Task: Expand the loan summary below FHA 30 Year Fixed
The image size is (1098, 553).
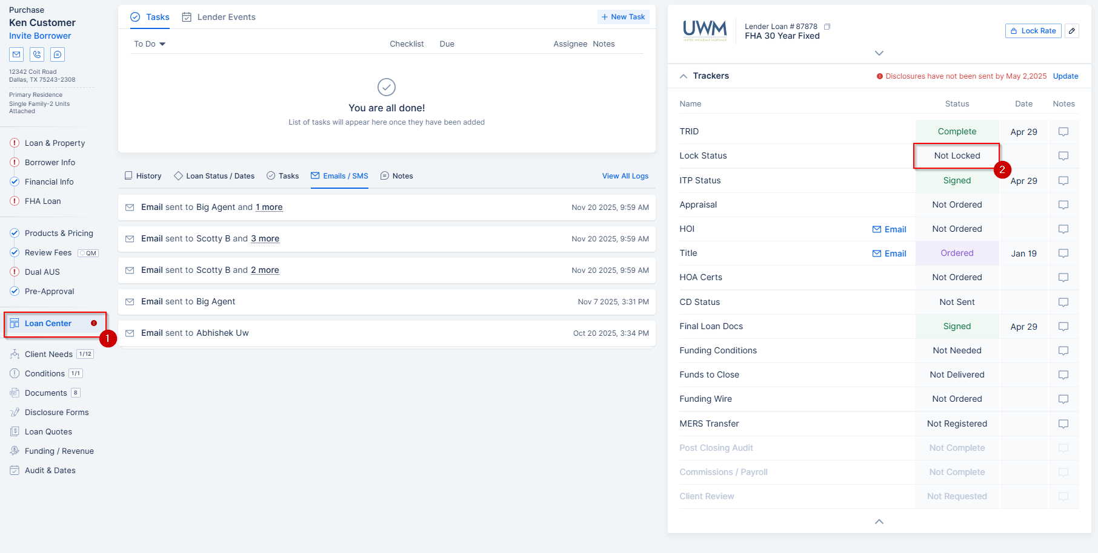Action: (879, 53)
